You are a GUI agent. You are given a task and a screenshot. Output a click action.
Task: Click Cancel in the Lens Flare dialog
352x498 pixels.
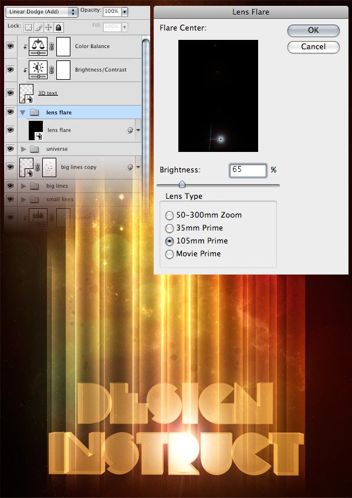(313, 47)
